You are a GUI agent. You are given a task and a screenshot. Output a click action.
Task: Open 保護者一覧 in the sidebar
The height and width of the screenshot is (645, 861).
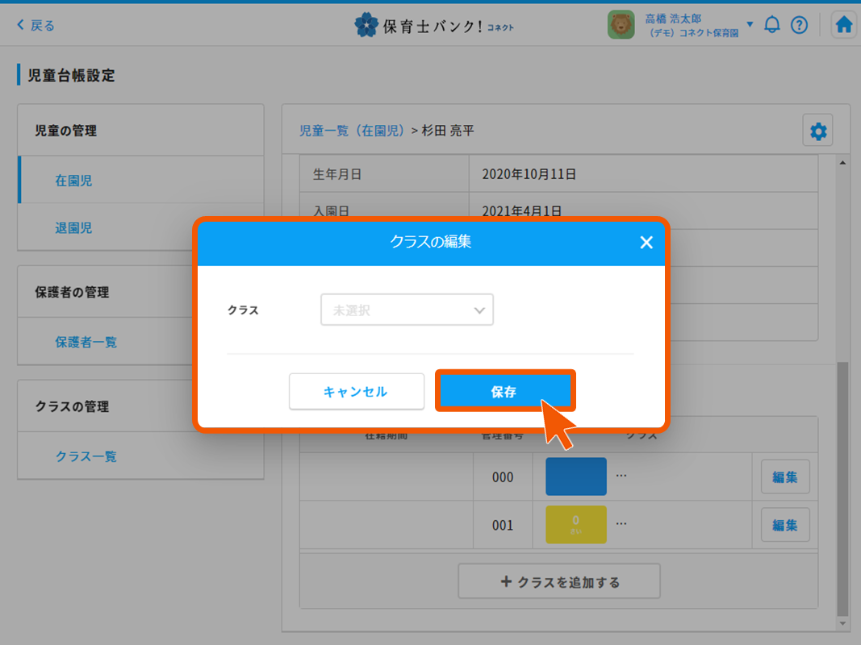[x=86, y=342]
